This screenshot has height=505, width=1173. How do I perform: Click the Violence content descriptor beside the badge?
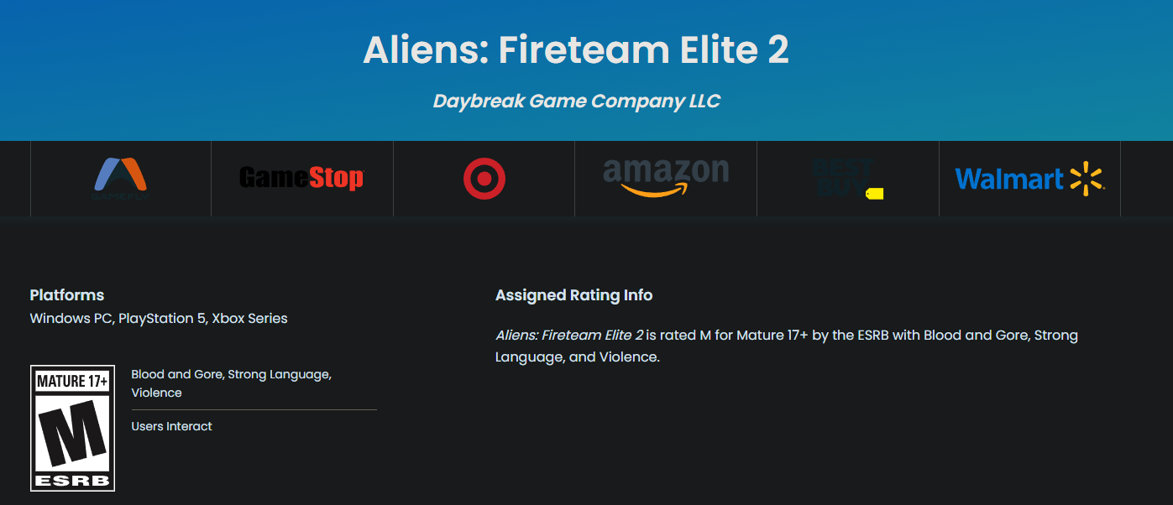(x=156, y=393)
